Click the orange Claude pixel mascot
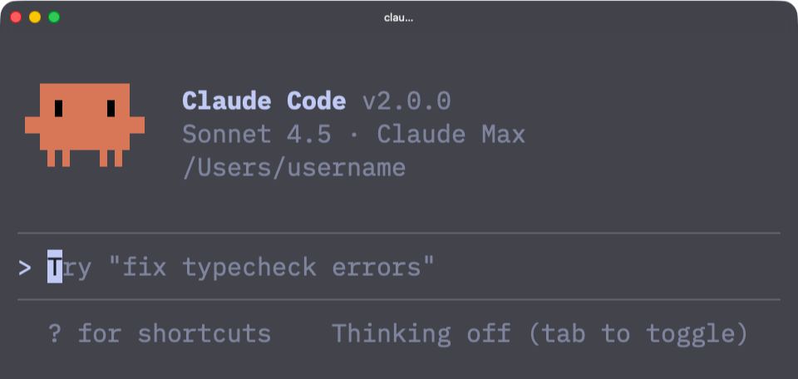 (85, 126)
